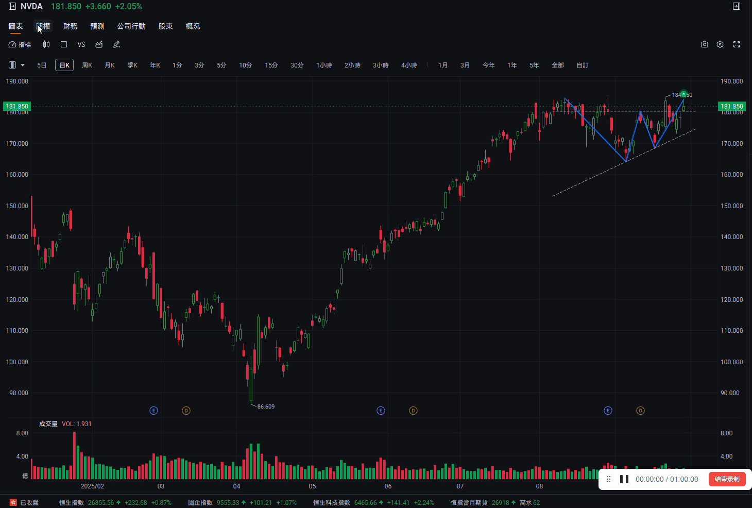Switch to the 月K monthly interval

110,65
